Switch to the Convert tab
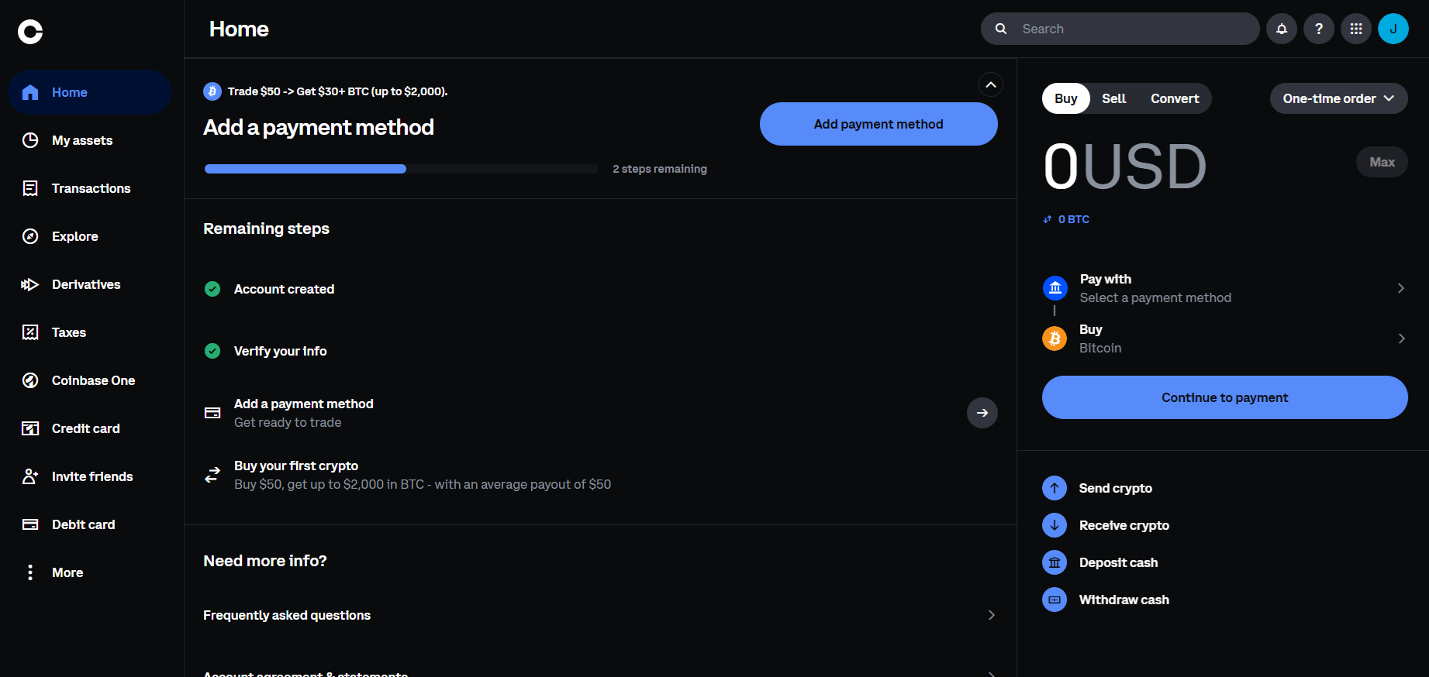The height and width of the screenshot is (677, 1429). (x=1175, y=98)
